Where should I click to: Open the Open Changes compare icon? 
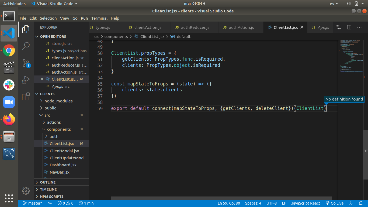tap(339, 27)
